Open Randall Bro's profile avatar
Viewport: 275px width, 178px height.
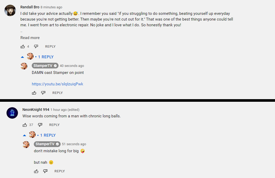(10, 10)
